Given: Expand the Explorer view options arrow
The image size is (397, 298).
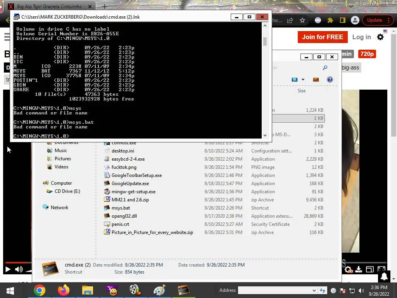Looking at the screenshot, I should point(303,80).
